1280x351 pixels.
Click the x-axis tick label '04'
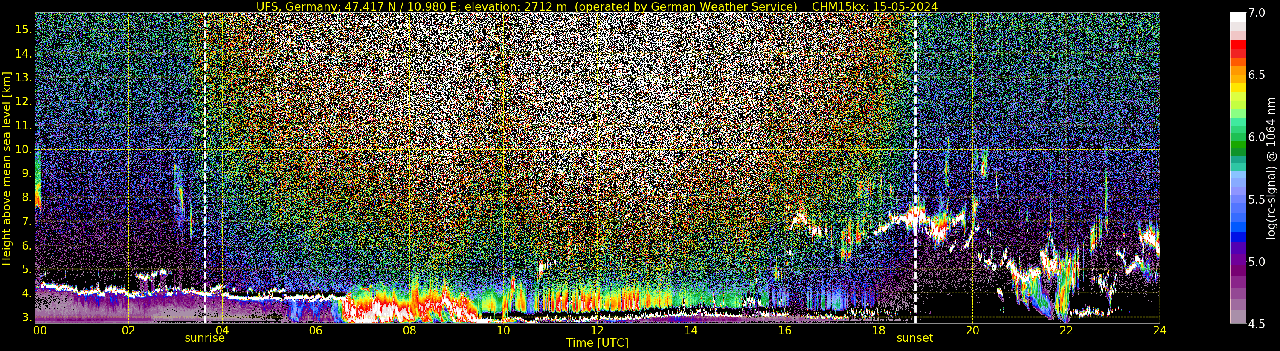point(222,331)
